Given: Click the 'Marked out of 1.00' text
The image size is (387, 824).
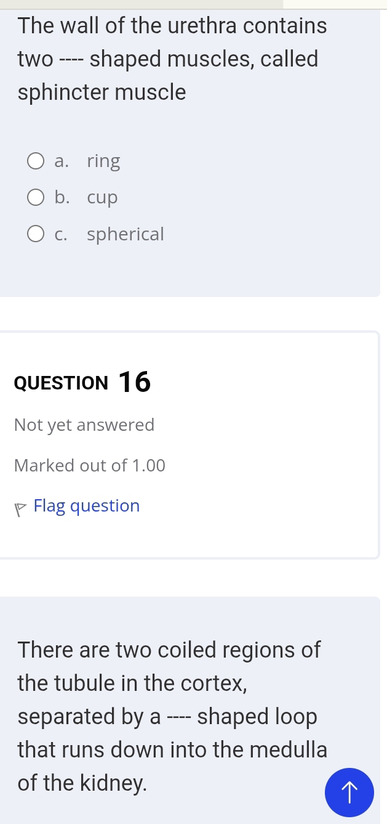Looking at the screenshot, I should (90, 465).
